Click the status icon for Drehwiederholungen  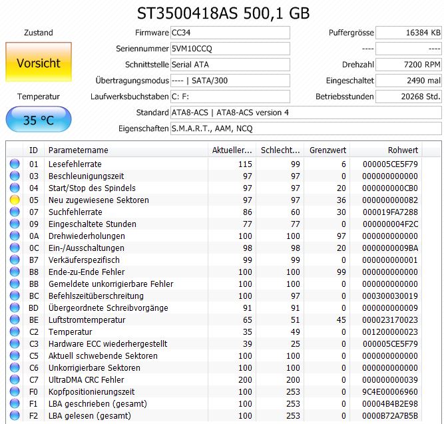pos(15,236)
